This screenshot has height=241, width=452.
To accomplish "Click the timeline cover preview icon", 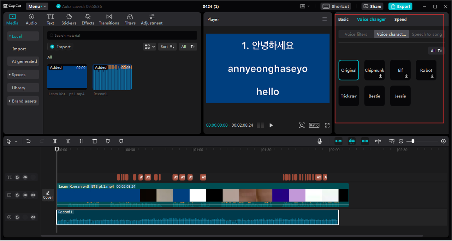I will (391, 141).
